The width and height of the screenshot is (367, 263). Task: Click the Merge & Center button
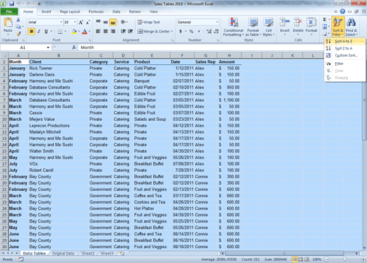click(x=153, y=31)
